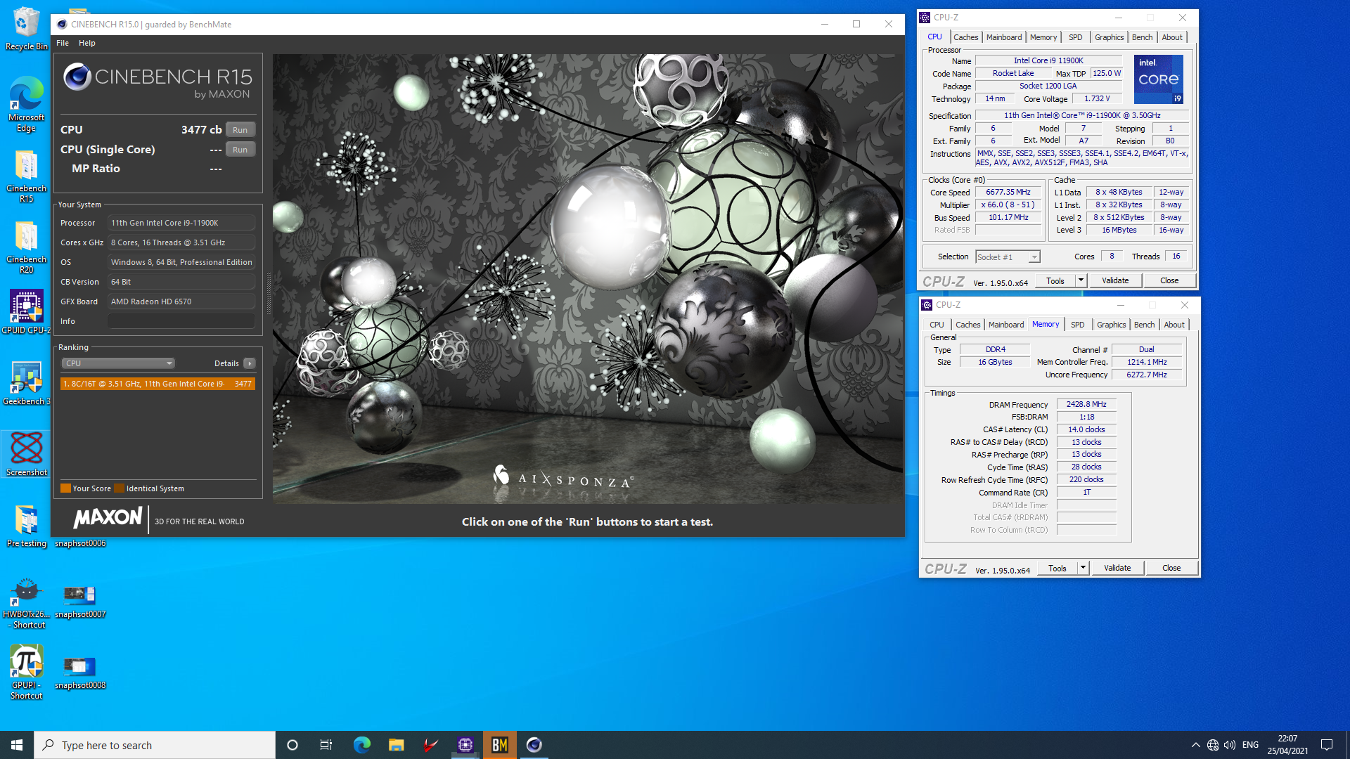The image size is (1350, 759).
Task: Select the Screenshot desktop icon
Action: click(26, 455)
